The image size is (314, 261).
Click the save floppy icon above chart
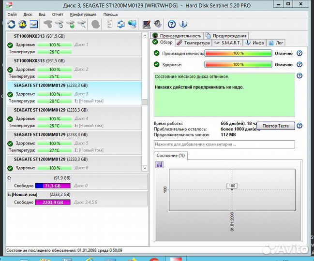[159, 165]
